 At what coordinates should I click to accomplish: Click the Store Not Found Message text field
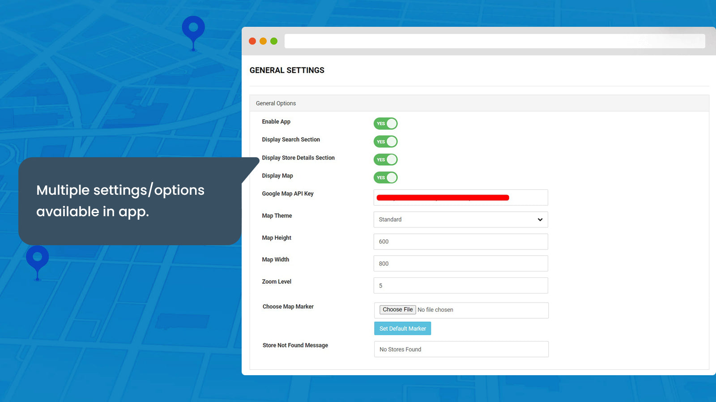point(461,349)
